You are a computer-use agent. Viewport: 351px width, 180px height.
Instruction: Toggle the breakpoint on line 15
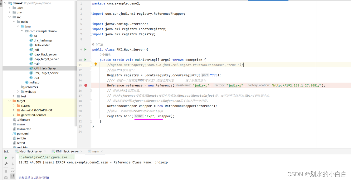(x=86, y=85)
